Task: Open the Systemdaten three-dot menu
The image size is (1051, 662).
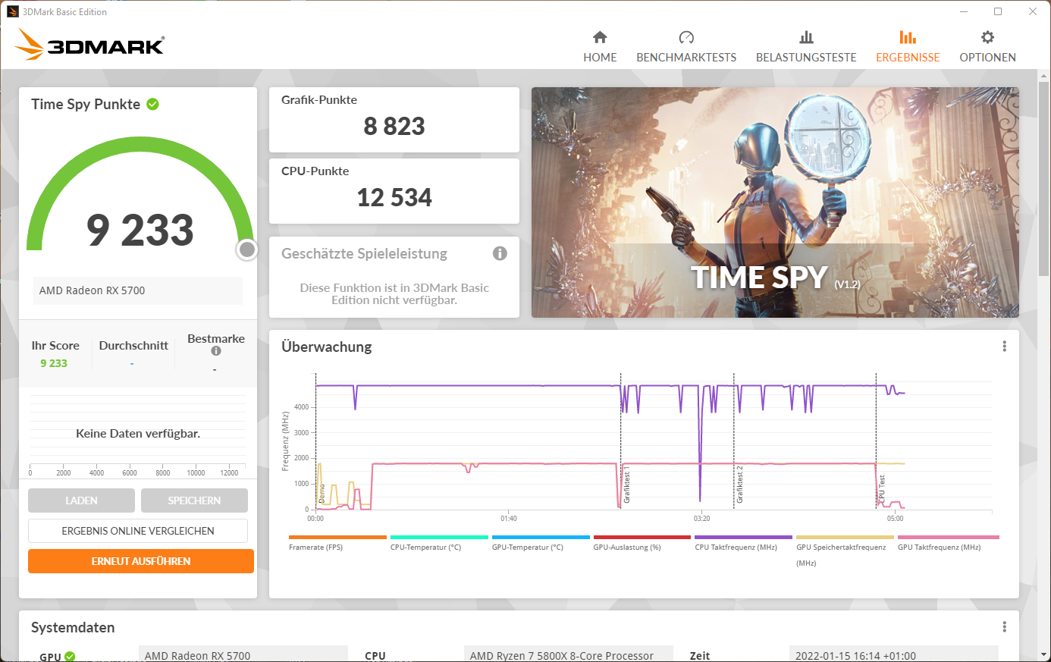Action: (x=1004, y=627)
